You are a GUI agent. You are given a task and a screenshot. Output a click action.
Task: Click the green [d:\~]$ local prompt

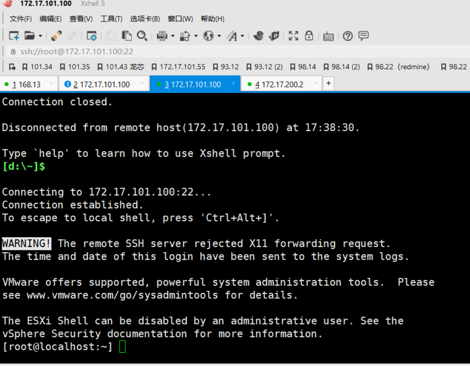pyautogui.click(x=24, y=166)
